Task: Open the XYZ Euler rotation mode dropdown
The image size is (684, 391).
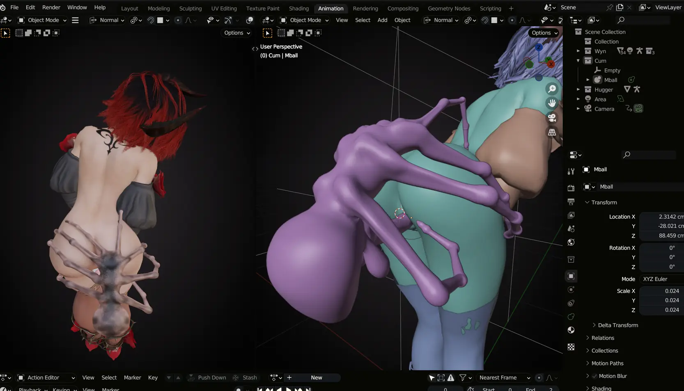Action: 661,279
